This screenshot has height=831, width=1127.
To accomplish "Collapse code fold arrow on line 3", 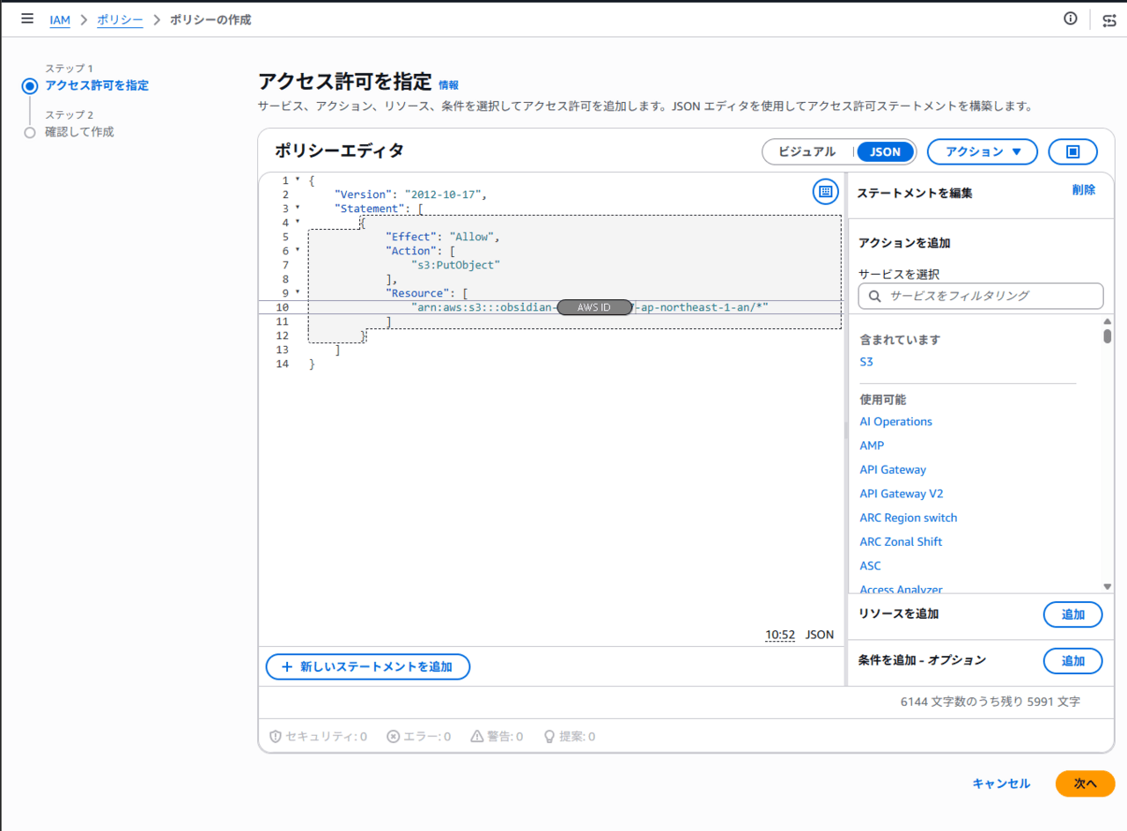I will point(298,208).
